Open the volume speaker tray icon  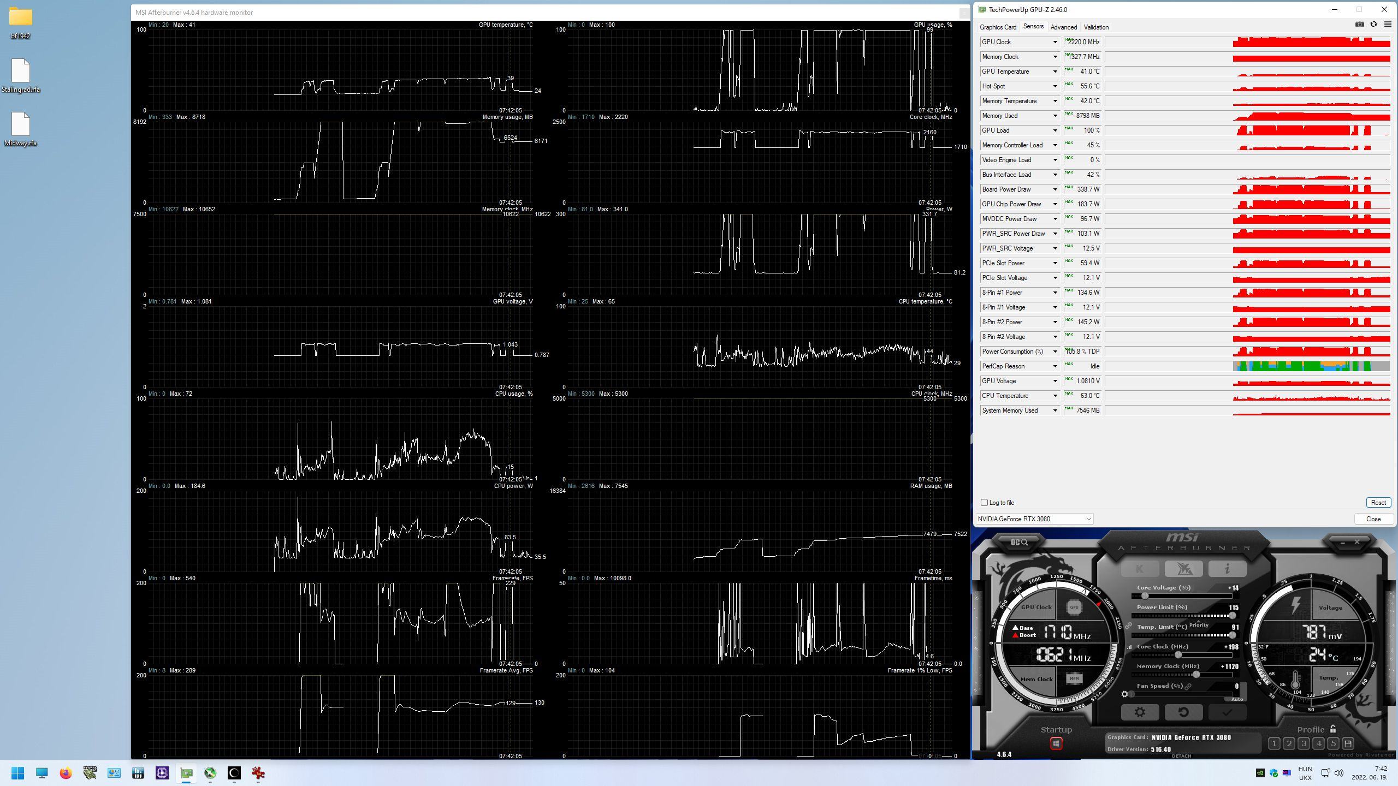(1339, 773)
